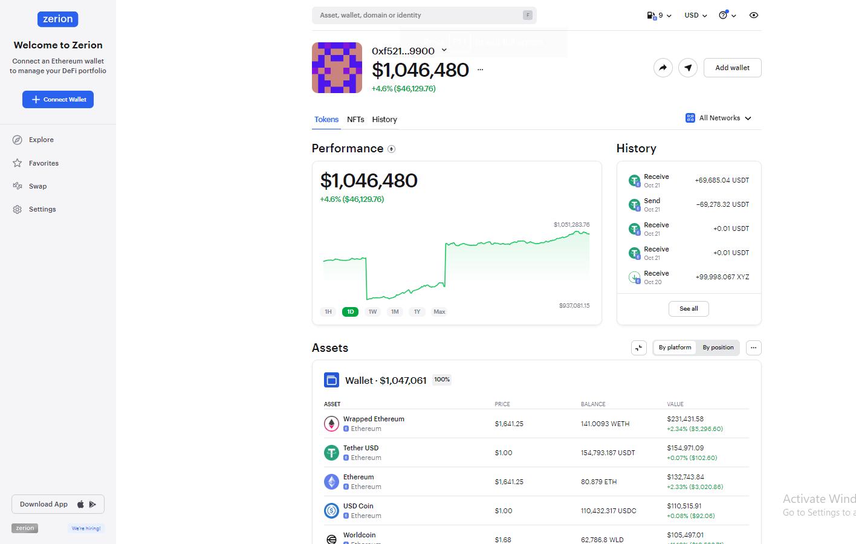The image size is (856, 544).
Task: Click the Ethereum balance 80.879 ETH
Action: point(599,482)
